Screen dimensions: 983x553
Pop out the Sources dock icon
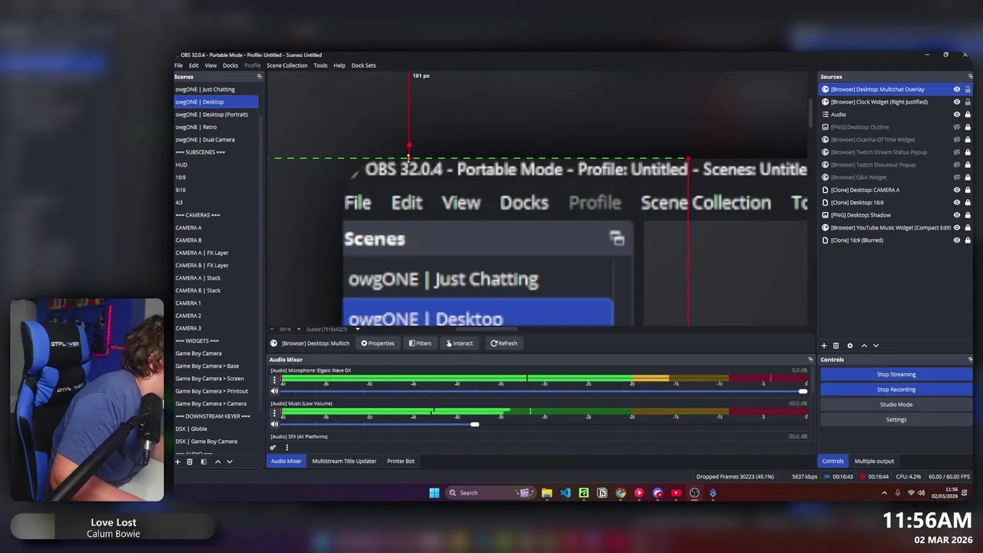(x=970, y=77)
